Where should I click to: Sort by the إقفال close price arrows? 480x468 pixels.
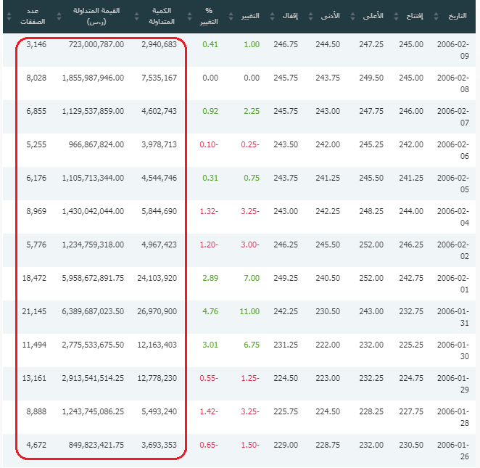(x=272, y=16)
